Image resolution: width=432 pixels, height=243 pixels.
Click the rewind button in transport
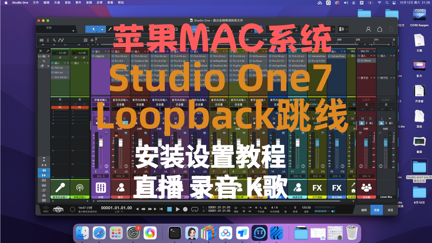[x=143, y=209]
